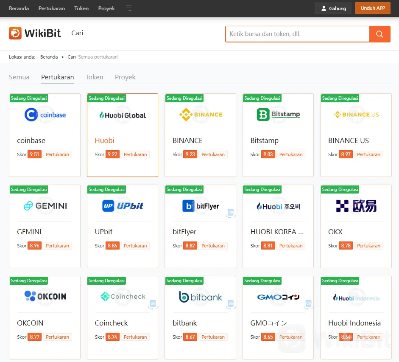Click the orange search magnifier button
Image resolution: width=399 pixels, height=362 pixels.
tap(379, 34)
